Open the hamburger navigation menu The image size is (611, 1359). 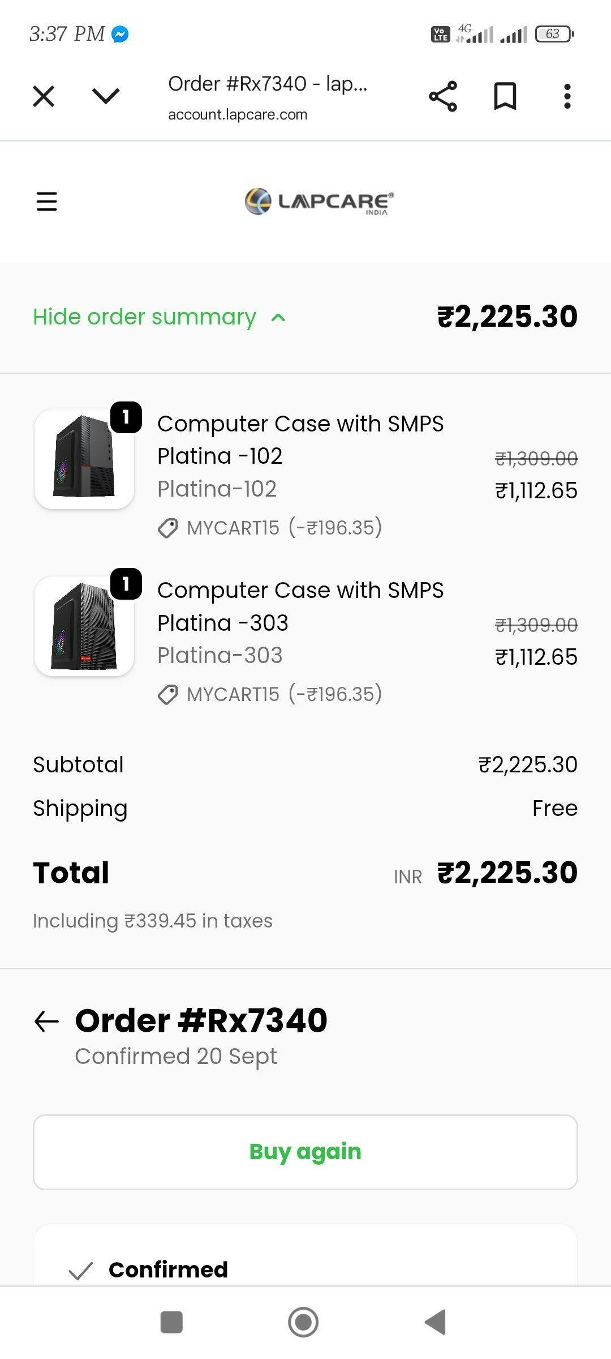(47, 201)
